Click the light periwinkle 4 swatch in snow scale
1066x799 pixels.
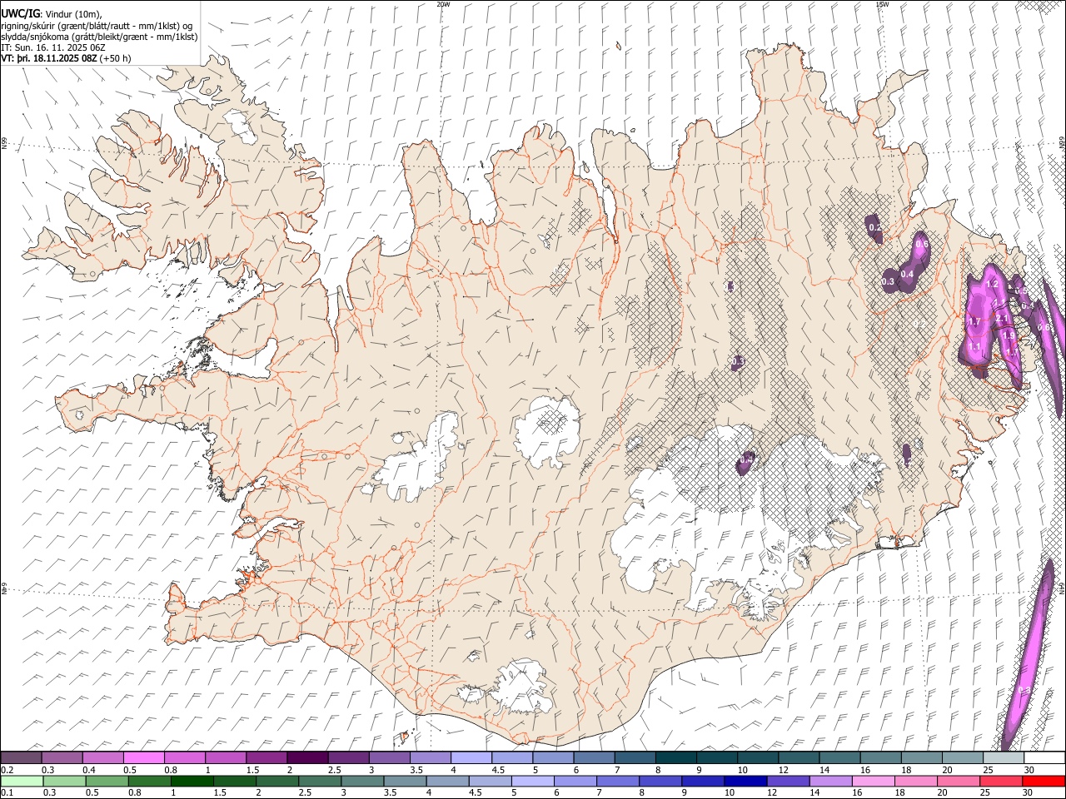tap(471, 757)
